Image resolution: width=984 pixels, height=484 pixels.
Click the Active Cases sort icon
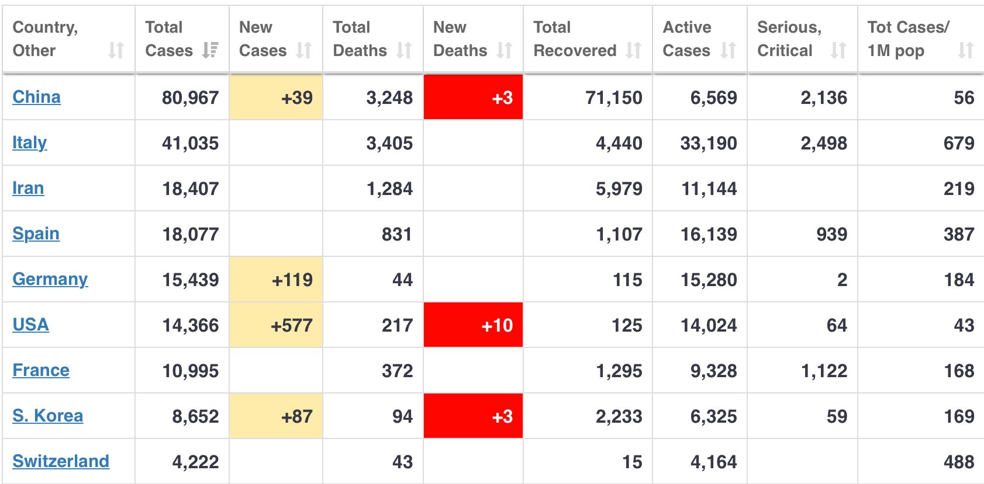728,51
